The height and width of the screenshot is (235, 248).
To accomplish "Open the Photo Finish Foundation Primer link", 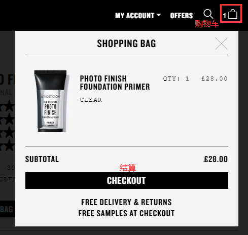I will tap(115, 83).
